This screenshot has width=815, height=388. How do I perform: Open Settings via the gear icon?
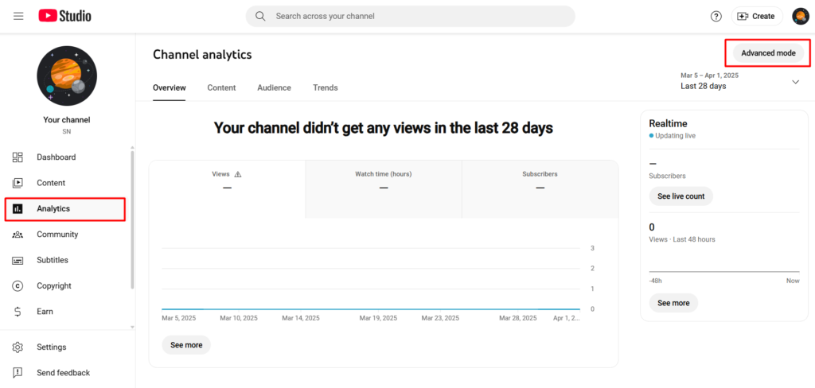pyautogui.click(x=18, y=347)
